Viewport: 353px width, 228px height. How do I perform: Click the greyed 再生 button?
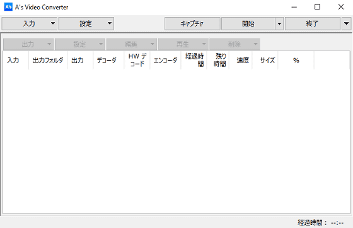[x=183, y=44]
